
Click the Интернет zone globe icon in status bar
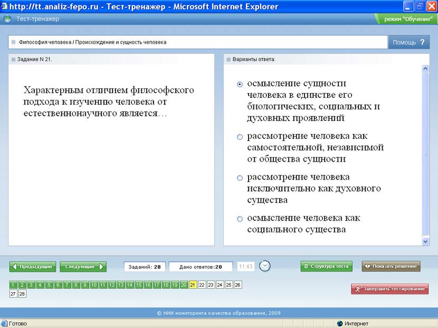tap(340, 324)
